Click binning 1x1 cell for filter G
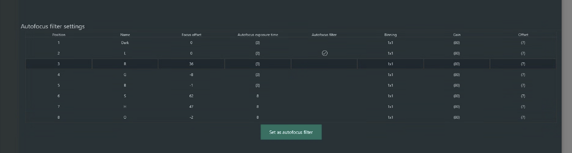Image resolution: width=572 pixels, height=153 pixels. coord(390,74)
